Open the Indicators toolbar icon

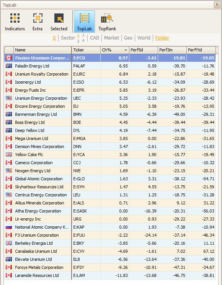pos(15,18)
